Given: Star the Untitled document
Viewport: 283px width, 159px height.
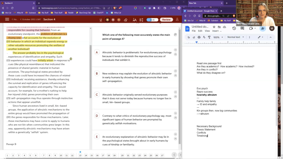Looking at the screenshot, I should (x=214, y=27).
